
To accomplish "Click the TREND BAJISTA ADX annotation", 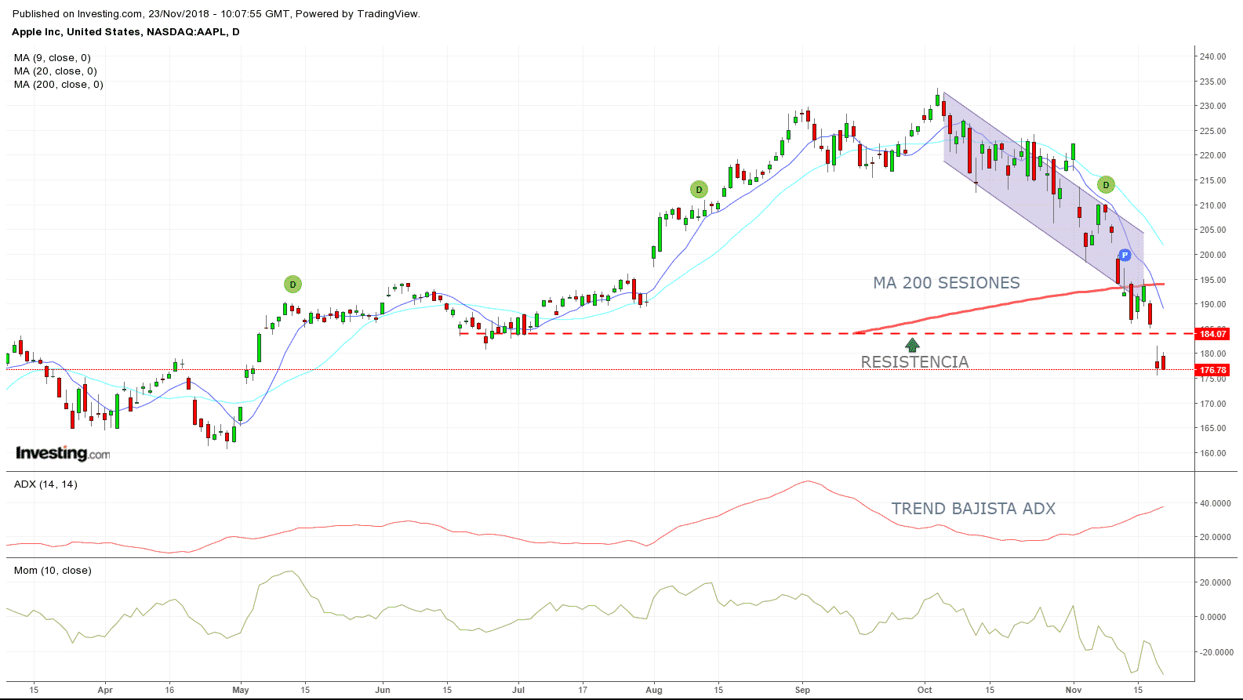I will [973, 509].
